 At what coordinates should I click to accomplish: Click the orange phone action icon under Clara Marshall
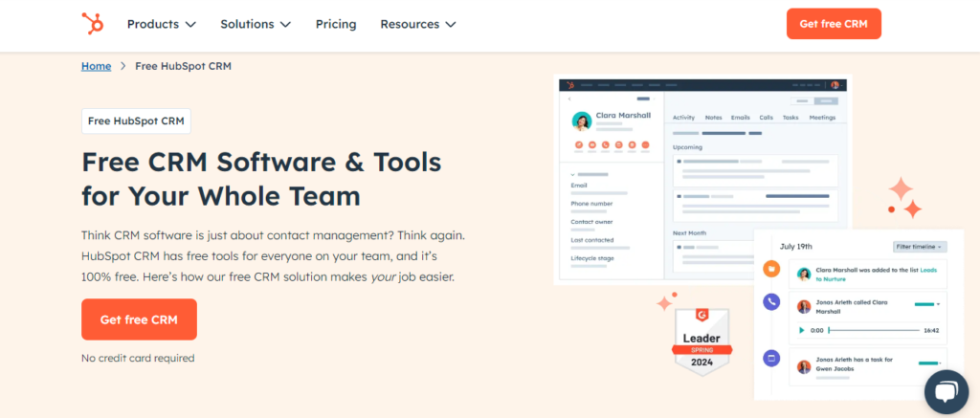[x=606, y=145]
